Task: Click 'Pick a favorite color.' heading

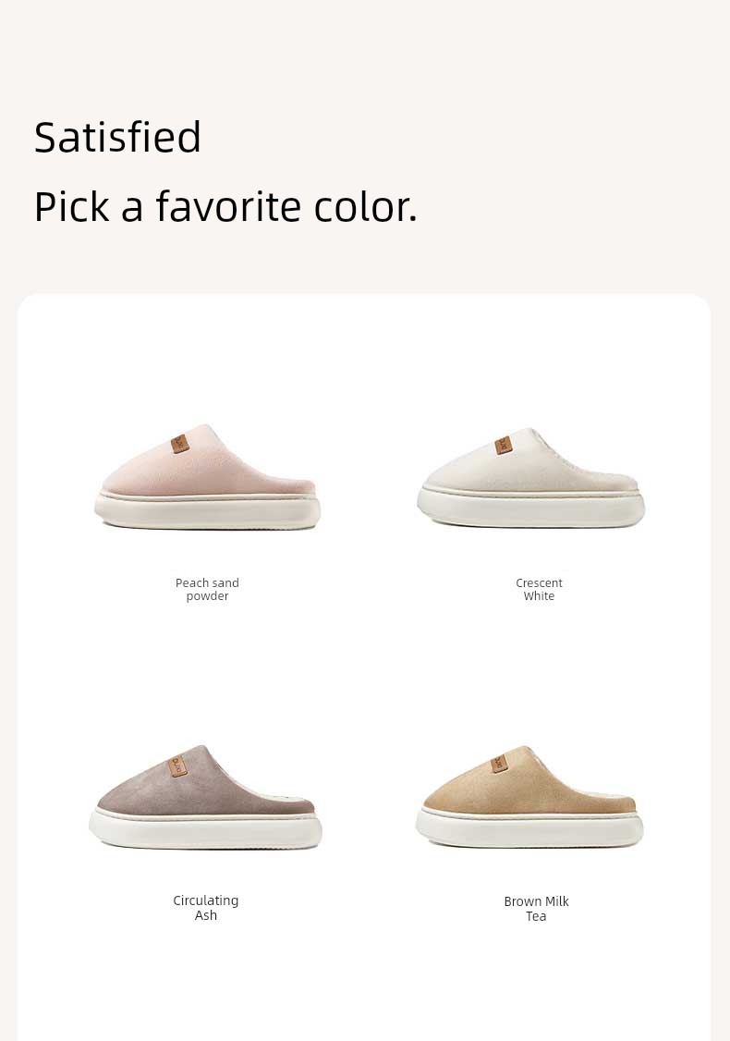Action: 225,206
